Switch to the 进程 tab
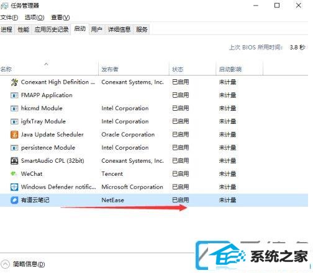 point(7,30)
